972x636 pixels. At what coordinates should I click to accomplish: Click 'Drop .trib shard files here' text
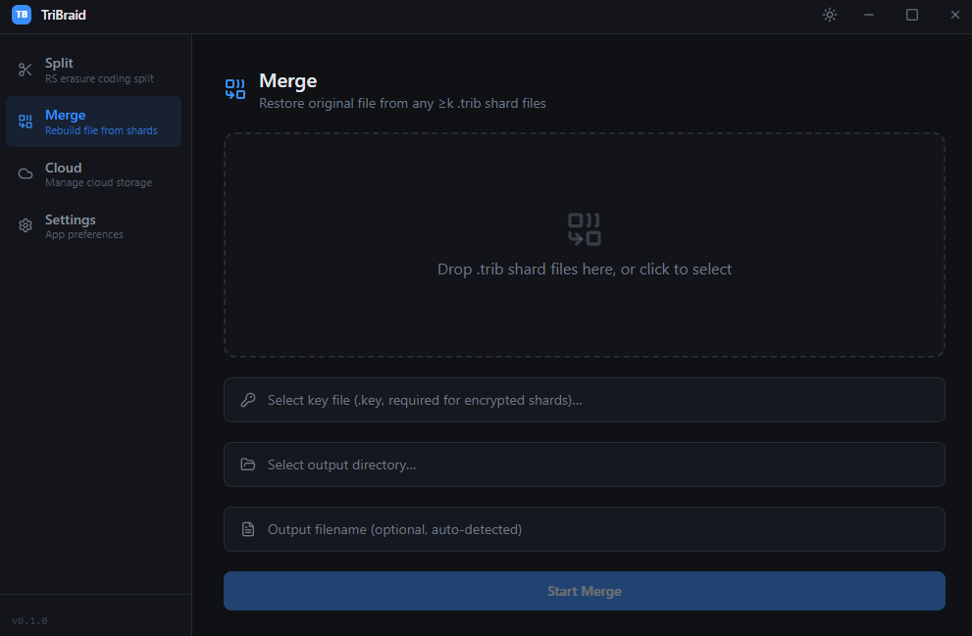pyautogui.click(x=584, y=269)
